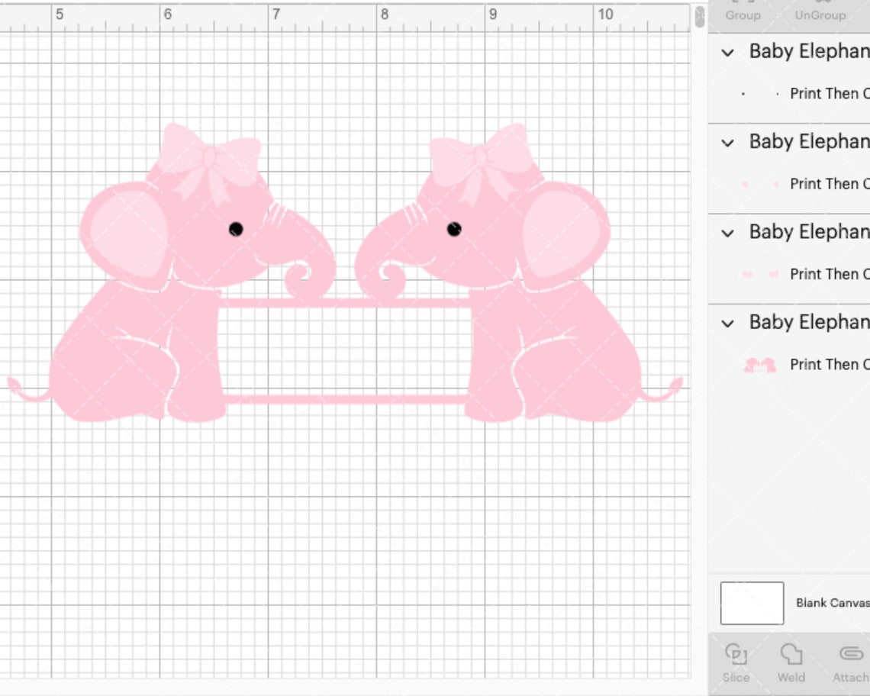
Task: Select the second Print Then Cut sublayer
Action: point(830,184)
